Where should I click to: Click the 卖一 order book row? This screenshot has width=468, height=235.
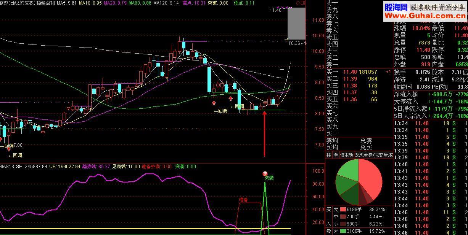(x=359, y=65)
